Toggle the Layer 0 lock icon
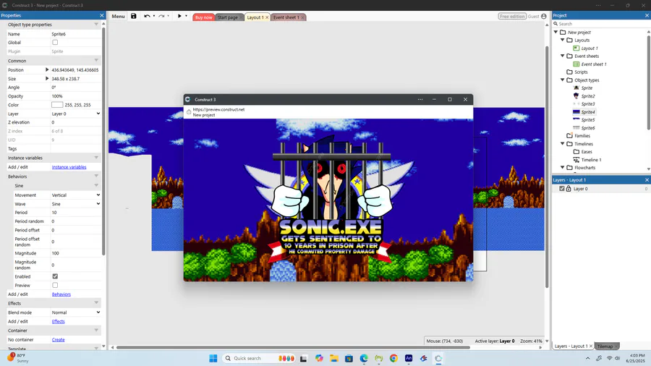 tap(569, 188)
